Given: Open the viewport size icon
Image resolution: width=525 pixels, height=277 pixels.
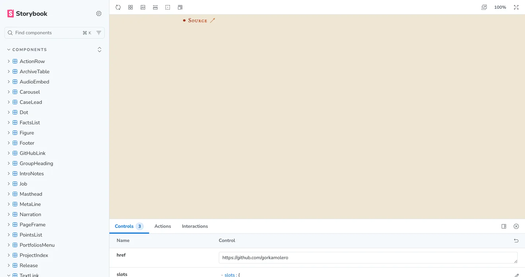Looking at the screenshot, I should click(180, 7).
